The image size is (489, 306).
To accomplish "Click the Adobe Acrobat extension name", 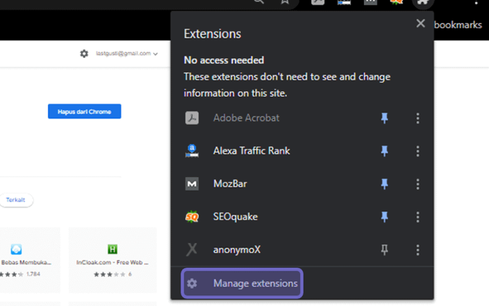I will tap(246, 118).
